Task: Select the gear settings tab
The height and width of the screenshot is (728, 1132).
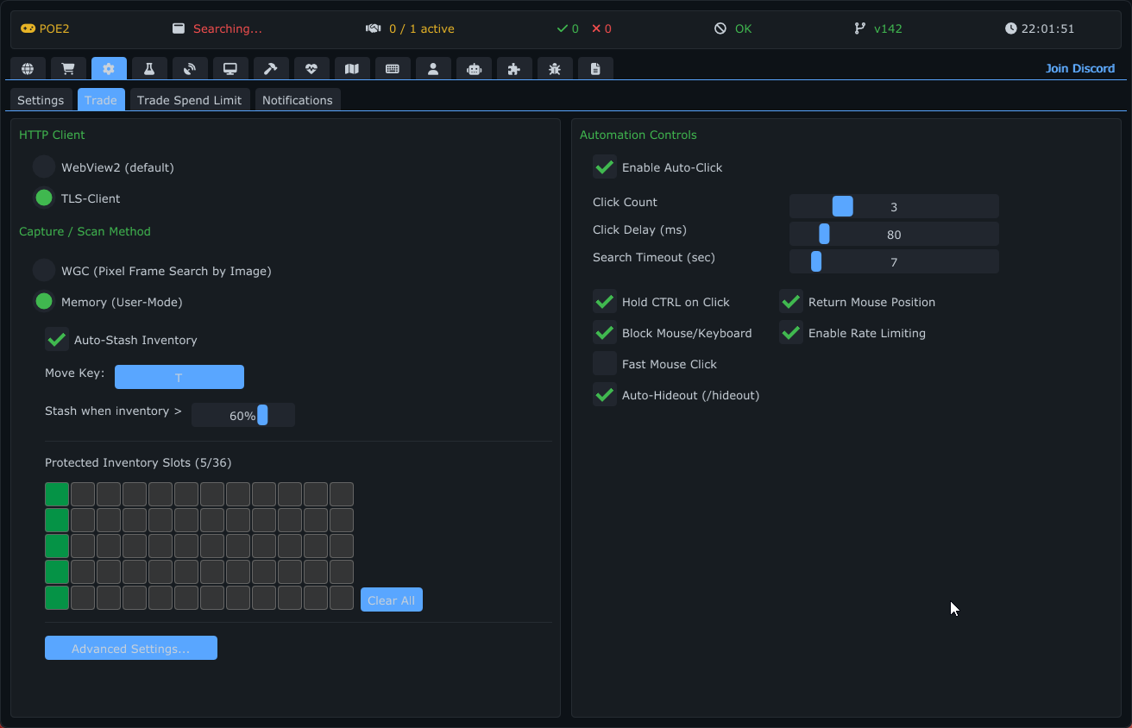Action: [x=109, y=69]
